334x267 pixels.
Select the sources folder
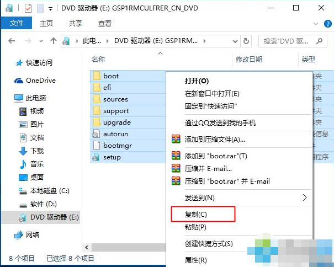(115, 99)
